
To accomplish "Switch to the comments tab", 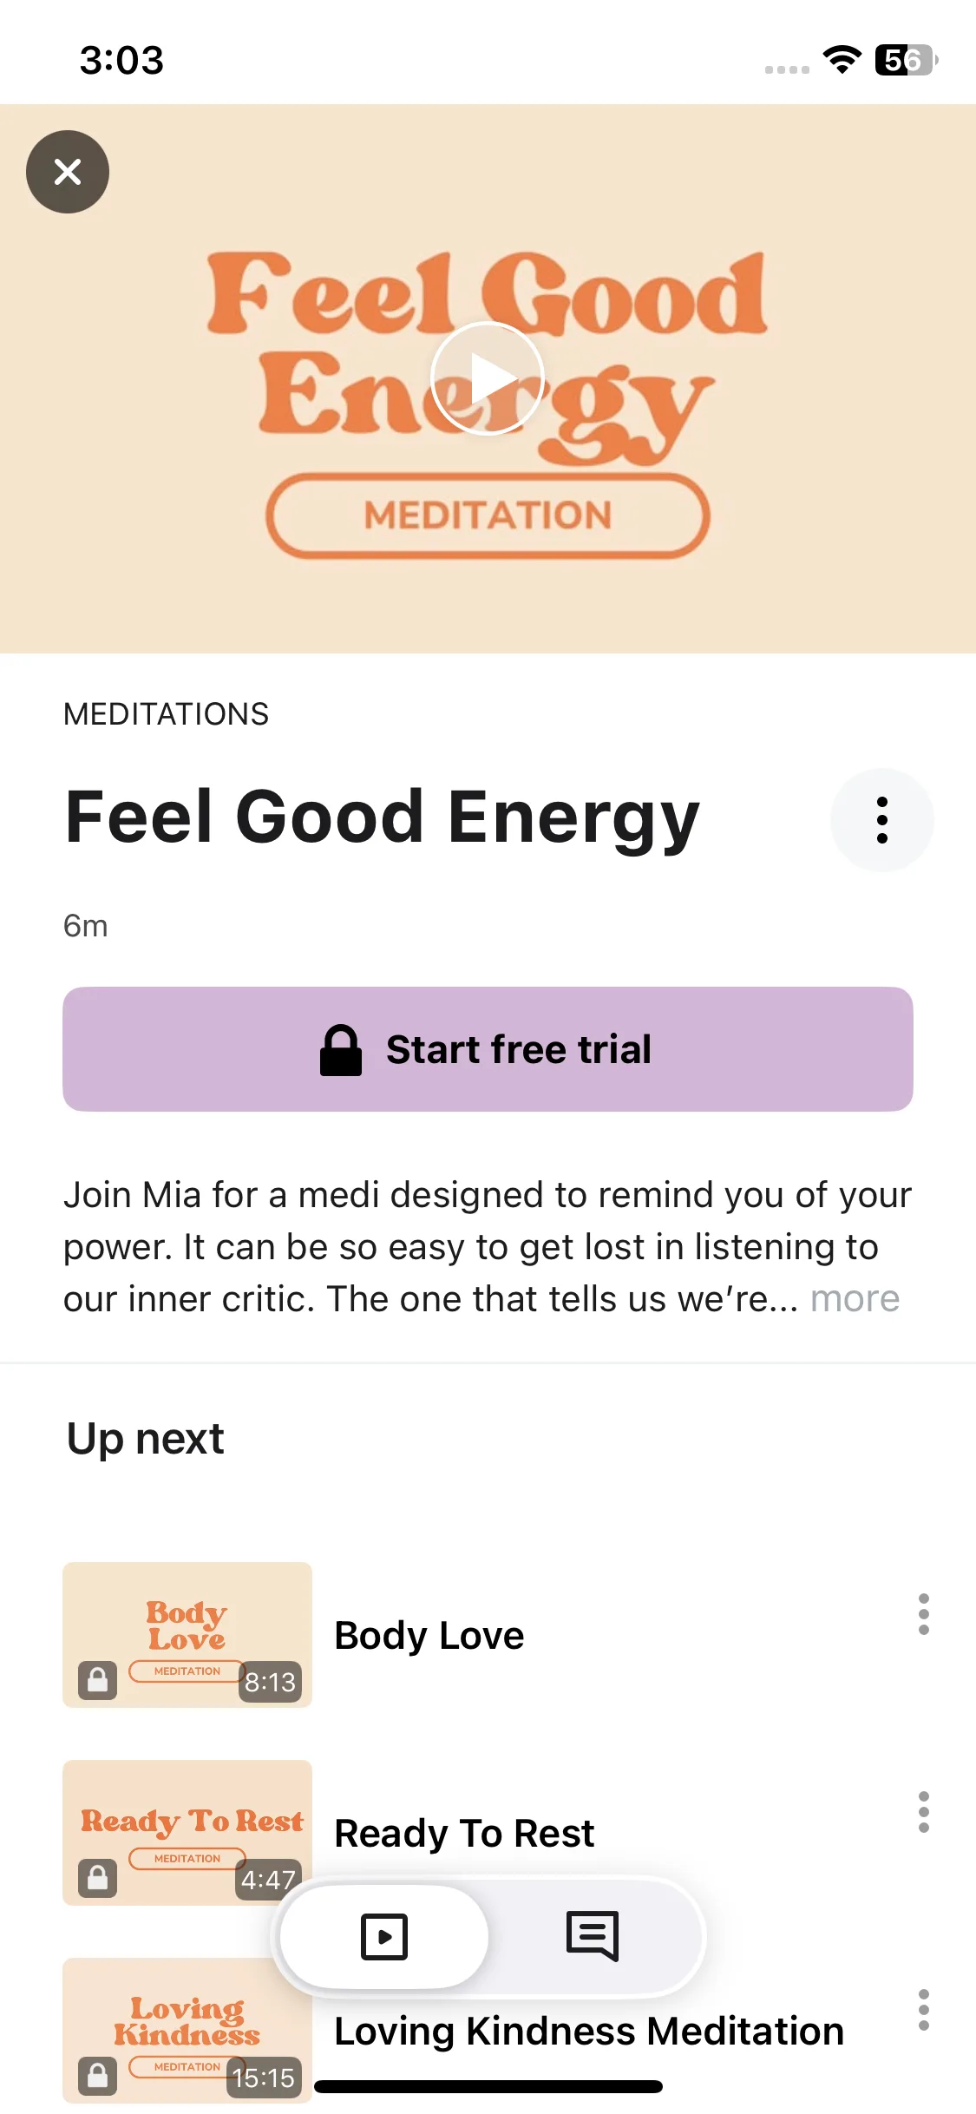I will tap(593, 1936).
